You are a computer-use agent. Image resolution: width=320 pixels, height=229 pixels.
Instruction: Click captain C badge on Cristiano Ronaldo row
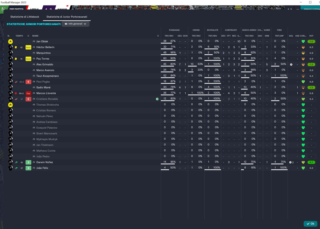[157, 99]
